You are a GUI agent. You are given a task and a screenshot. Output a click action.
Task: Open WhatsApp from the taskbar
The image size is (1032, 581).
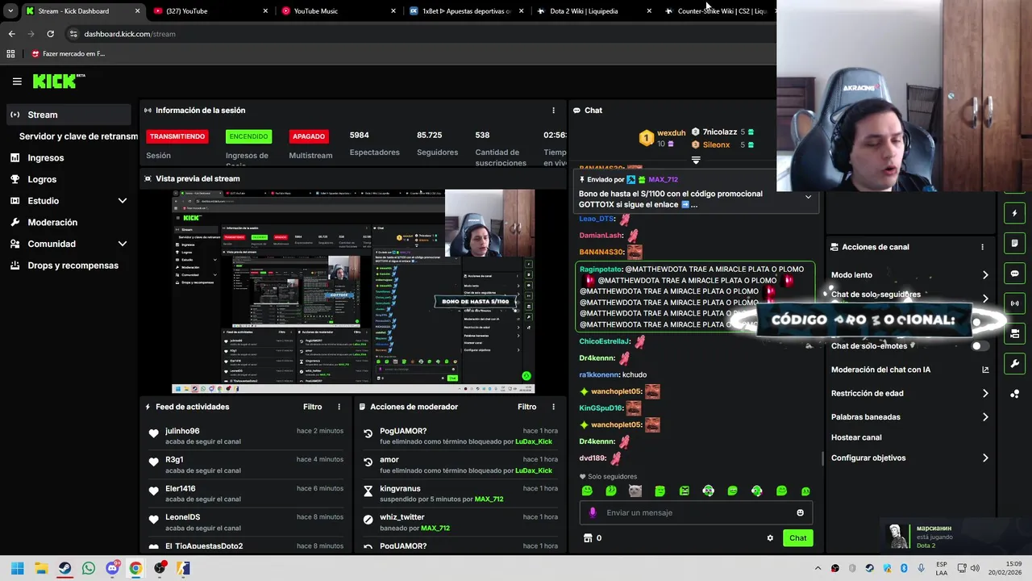pos(89,568)
